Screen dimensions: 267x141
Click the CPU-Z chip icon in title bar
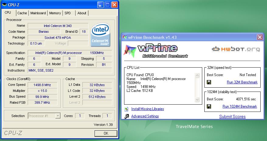click(x=4, y=5)
